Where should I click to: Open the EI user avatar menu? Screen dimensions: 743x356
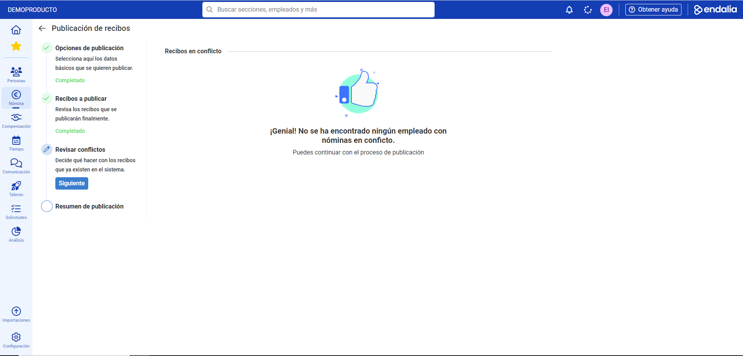(x=606, y=10)
